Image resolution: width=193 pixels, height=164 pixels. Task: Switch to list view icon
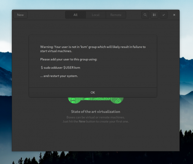(154, 15)
